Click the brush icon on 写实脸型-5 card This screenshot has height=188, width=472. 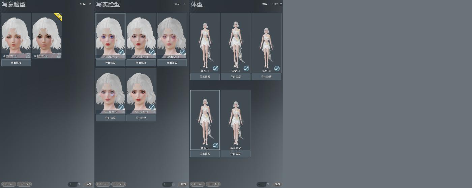point(121,52)
